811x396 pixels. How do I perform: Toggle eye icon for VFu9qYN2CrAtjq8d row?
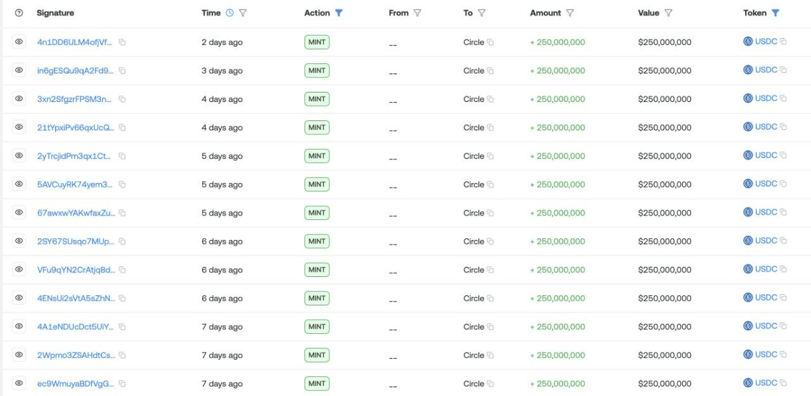[x=19, y=269]
